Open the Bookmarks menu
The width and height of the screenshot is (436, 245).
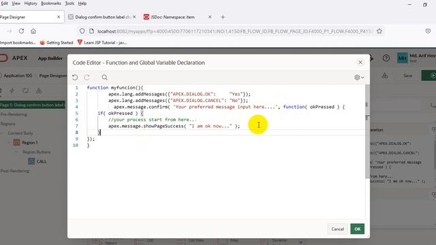51,3
